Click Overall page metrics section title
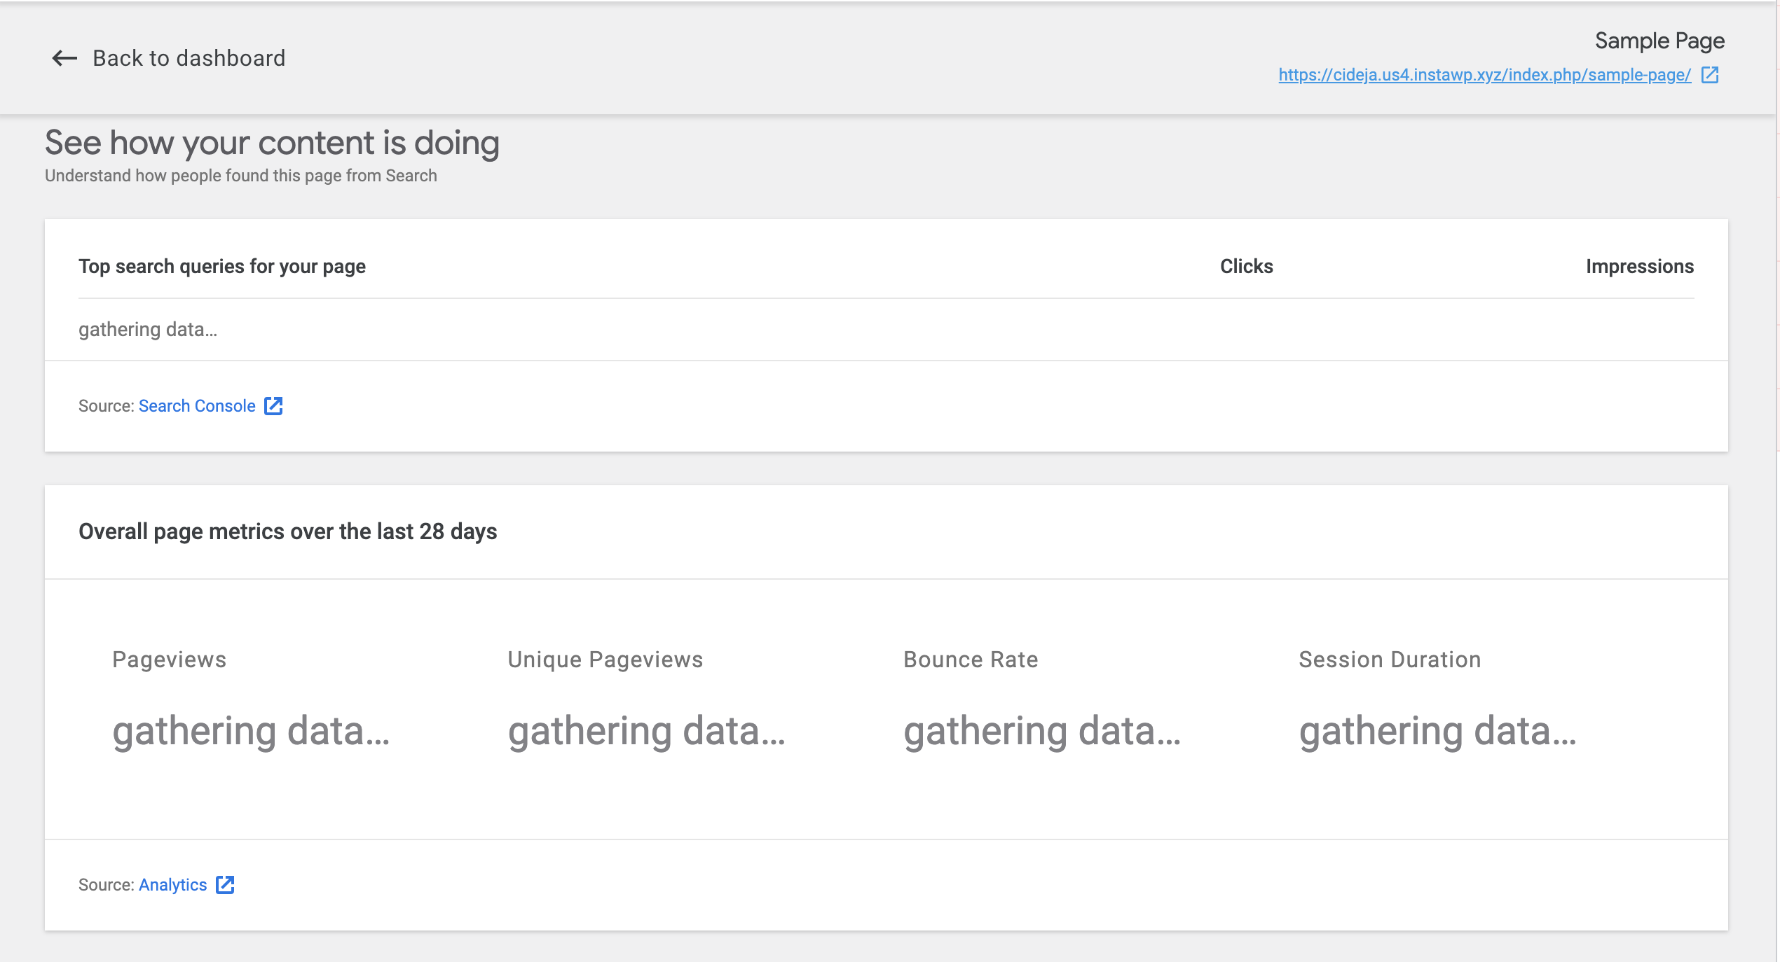 click(x=287, y=531)
